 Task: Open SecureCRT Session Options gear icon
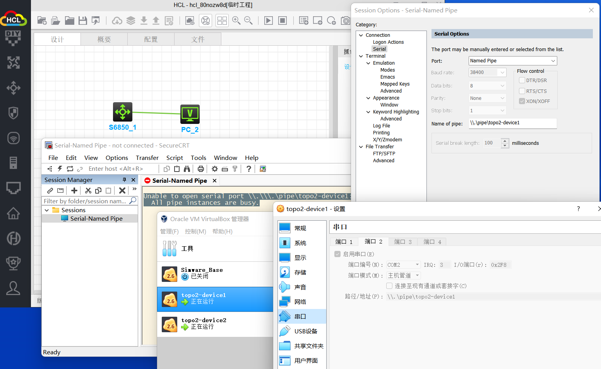pyautogui.click(x=215, y=169)
